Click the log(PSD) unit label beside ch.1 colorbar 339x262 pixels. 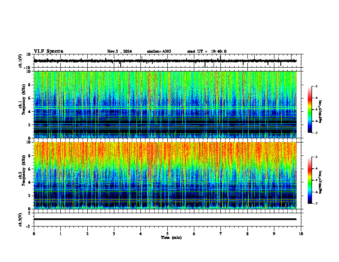(321, 112)
